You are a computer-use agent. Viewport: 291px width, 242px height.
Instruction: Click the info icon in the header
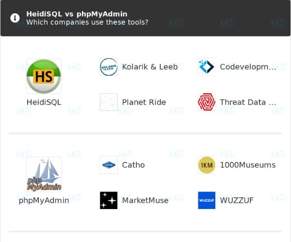click(x=15, y=18)
